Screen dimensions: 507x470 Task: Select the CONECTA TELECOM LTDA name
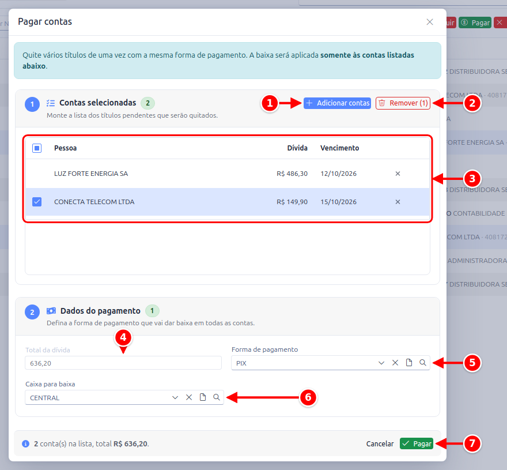(x=94, y=202)
